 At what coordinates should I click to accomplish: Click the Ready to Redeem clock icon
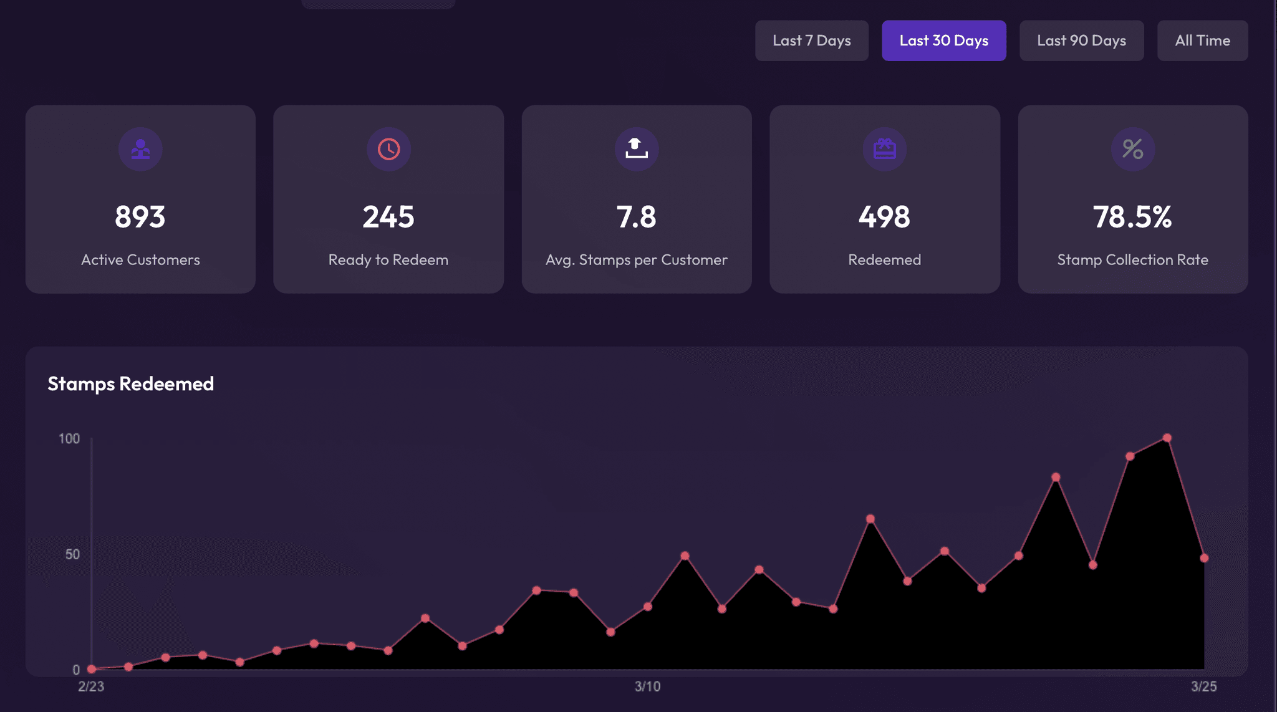click(x=388, y=149)
